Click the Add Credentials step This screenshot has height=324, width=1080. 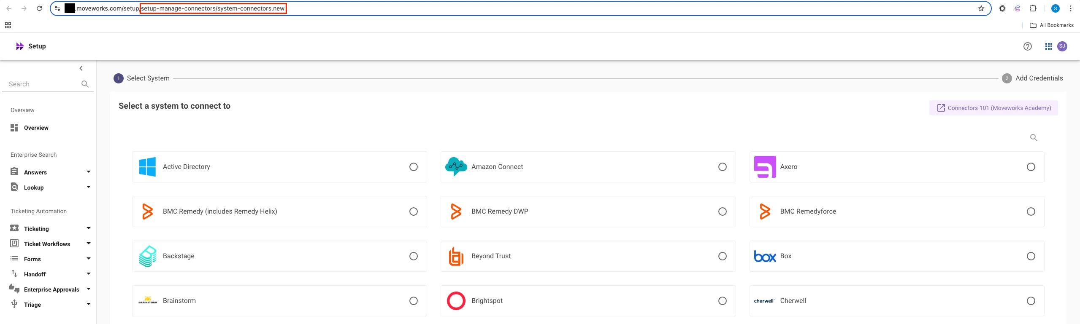pos(1033,78)
